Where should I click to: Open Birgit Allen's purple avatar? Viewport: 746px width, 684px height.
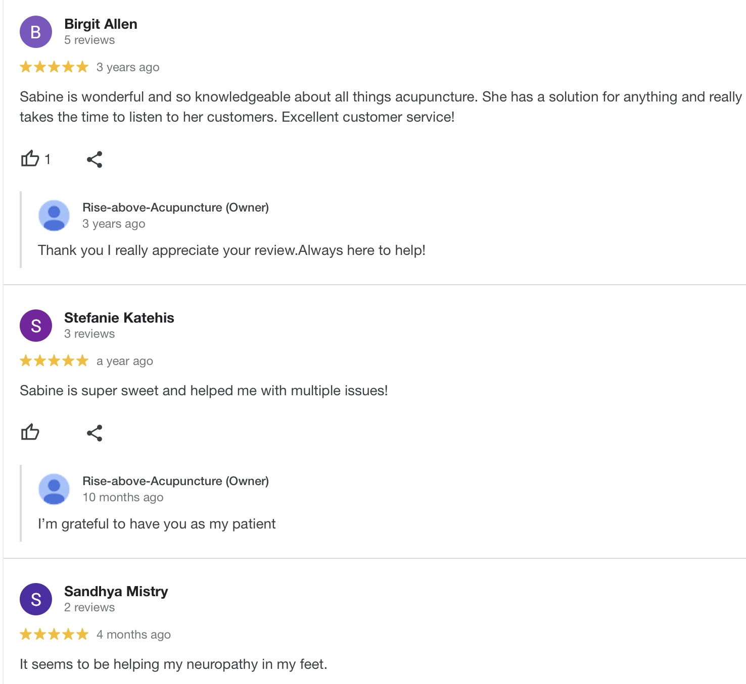pos(36,32)
